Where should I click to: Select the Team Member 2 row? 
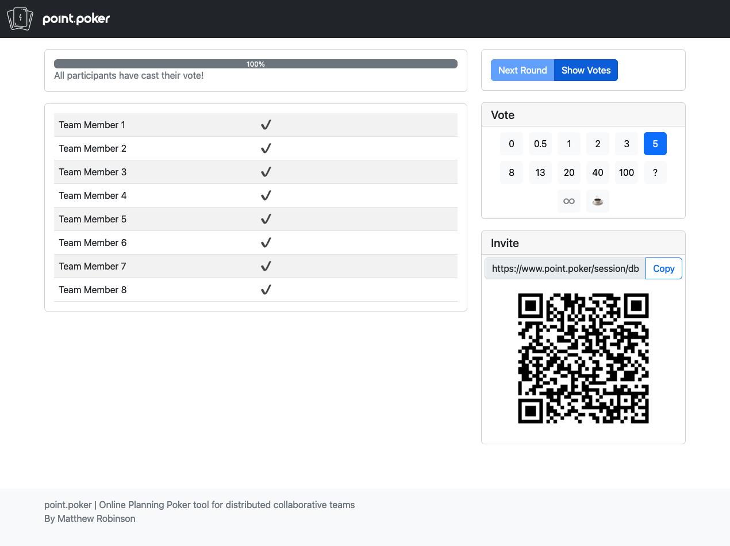[256, 148]
